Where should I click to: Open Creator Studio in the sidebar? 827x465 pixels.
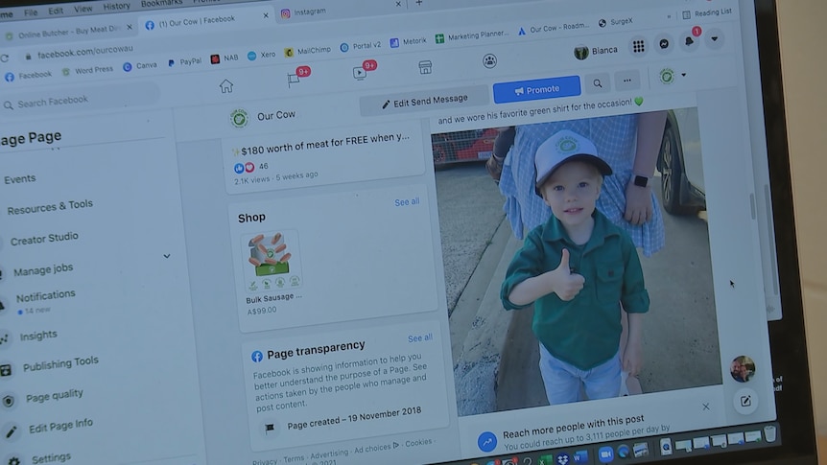coord(44,239)
